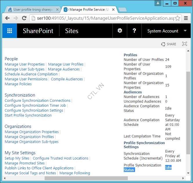Click the SharePoint brand link
This screenshot has height=183, width=193.
click(38, 31)
